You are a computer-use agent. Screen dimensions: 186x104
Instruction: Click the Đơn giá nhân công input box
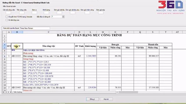tap(87, 13)
